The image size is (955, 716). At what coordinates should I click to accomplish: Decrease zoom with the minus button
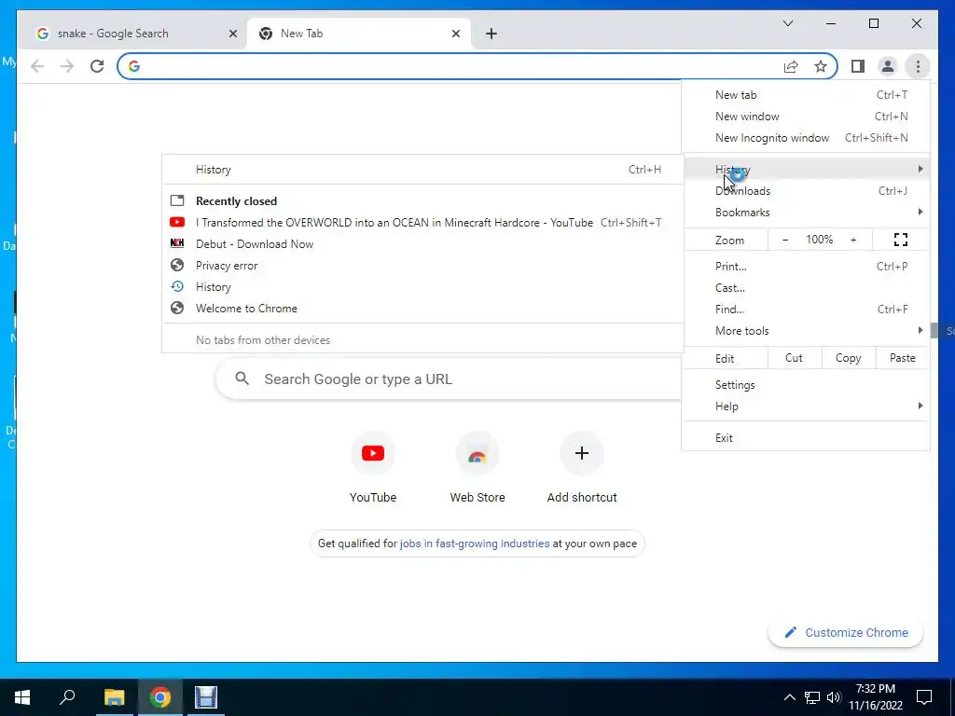[x=785, y=240]
